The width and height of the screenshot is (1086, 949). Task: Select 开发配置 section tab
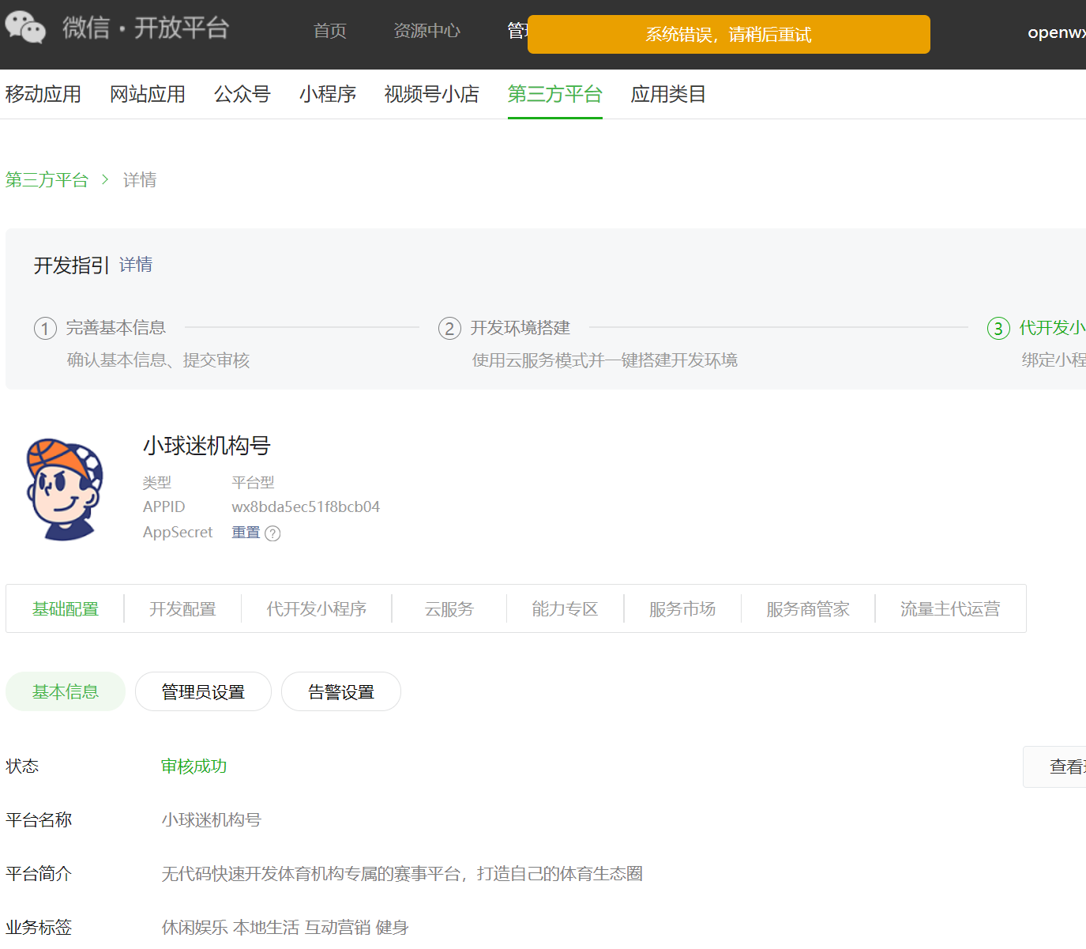[x=182, y=609]
